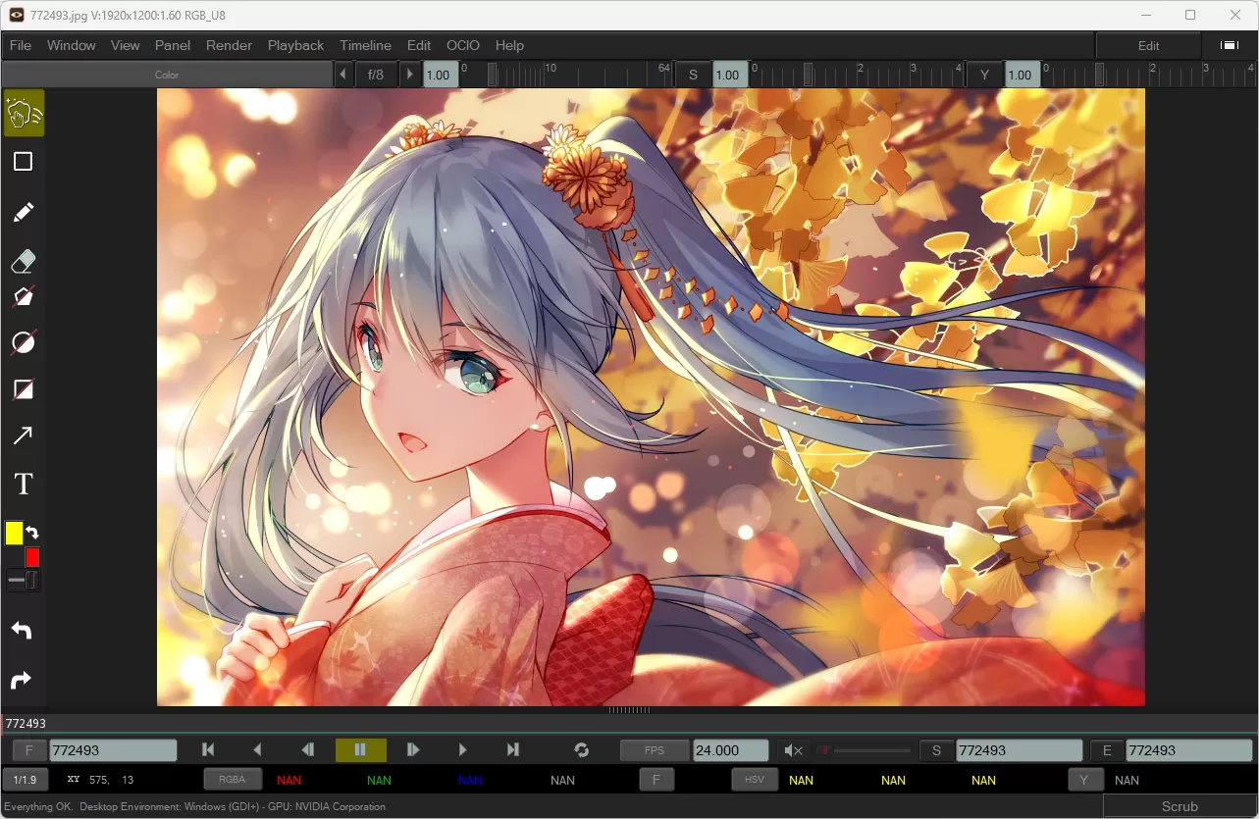Image resolution: width=1259 pixels, height=819 pixels.
Task: Select the Text annotation tool
Action: point(23,483)
